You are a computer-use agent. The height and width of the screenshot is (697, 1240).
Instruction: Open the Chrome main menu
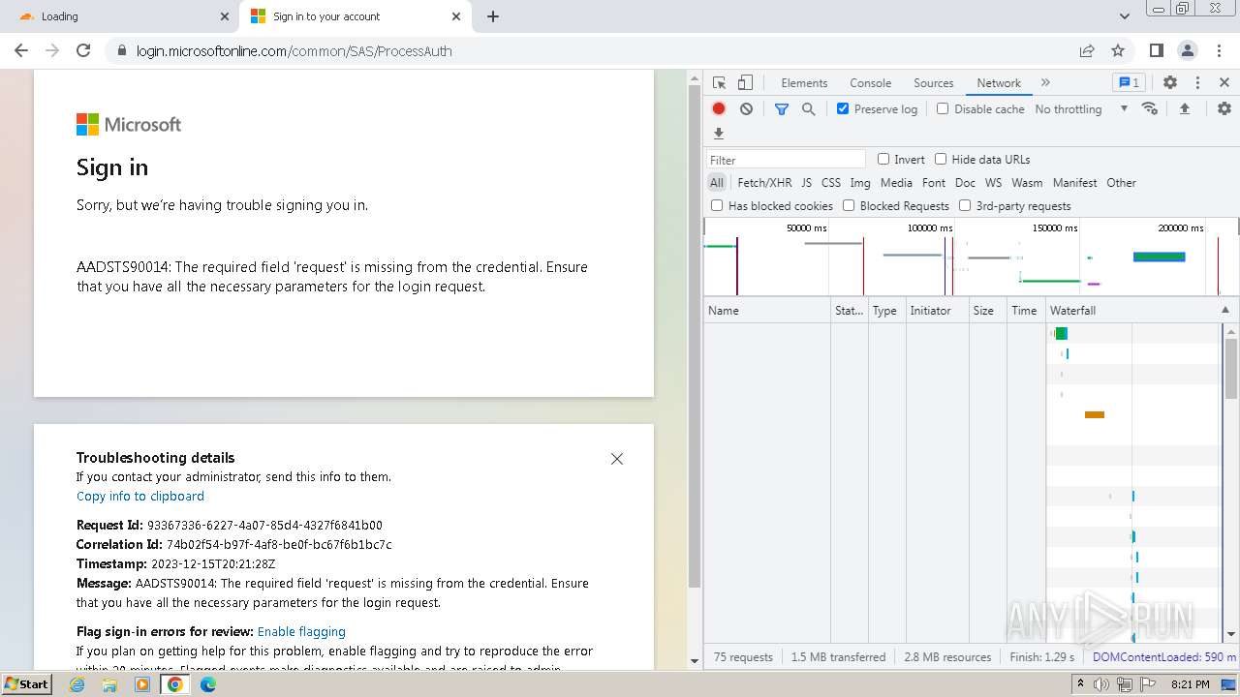[x=1219, y=50]
